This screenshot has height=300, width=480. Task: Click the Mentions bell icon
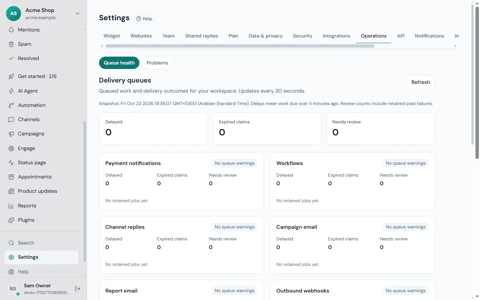coord(11,30)
